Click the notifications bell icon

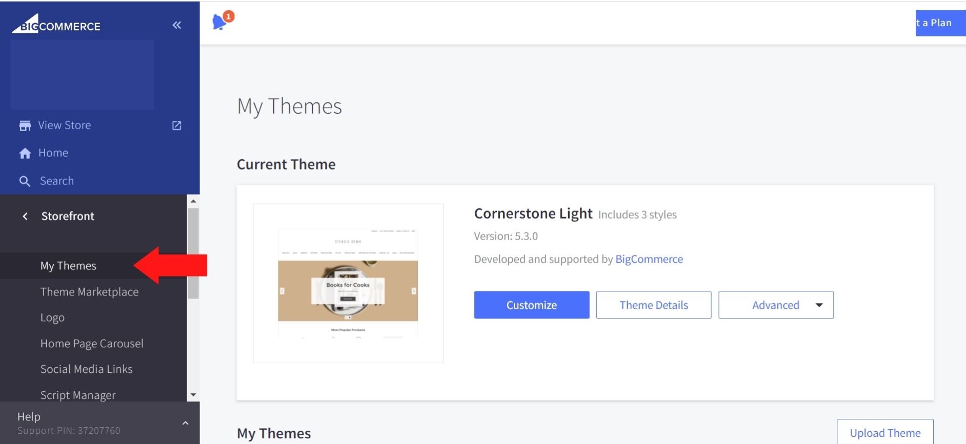(220, 22)
